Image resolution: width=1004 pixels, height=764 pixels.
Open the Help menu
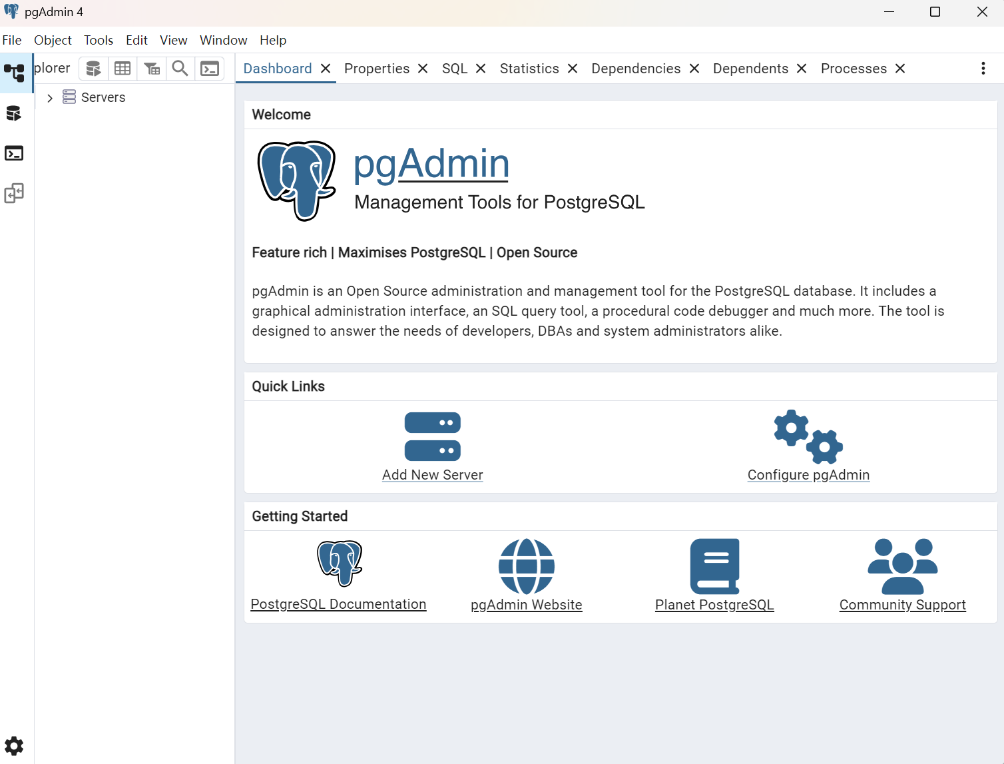(273, 40)
